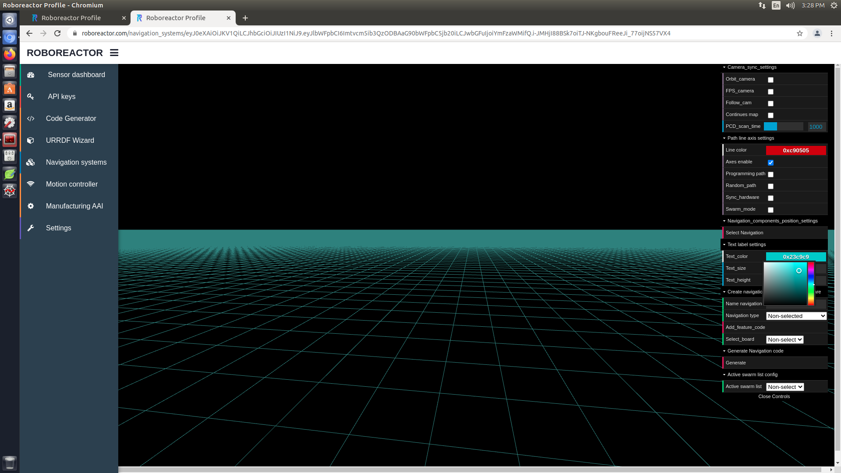Click the Settings wrench icon
Image resolution: width=841 pixels, height=473 pixels.
pyautogui.click(x=31, y=228)
